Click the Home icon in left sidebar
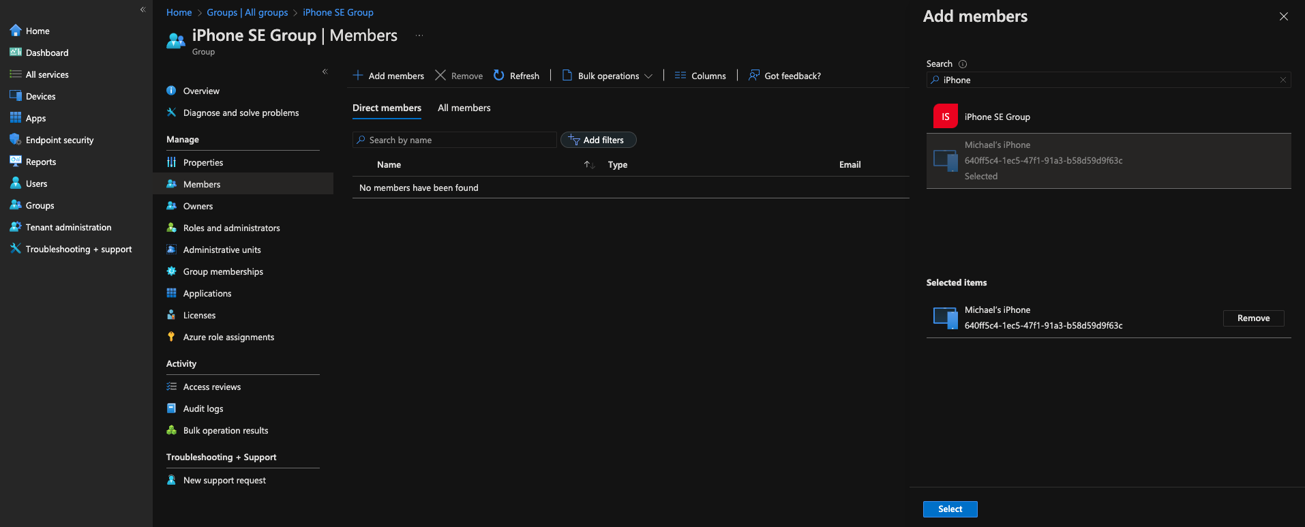The image size is (1305, 527). (16, 31)
